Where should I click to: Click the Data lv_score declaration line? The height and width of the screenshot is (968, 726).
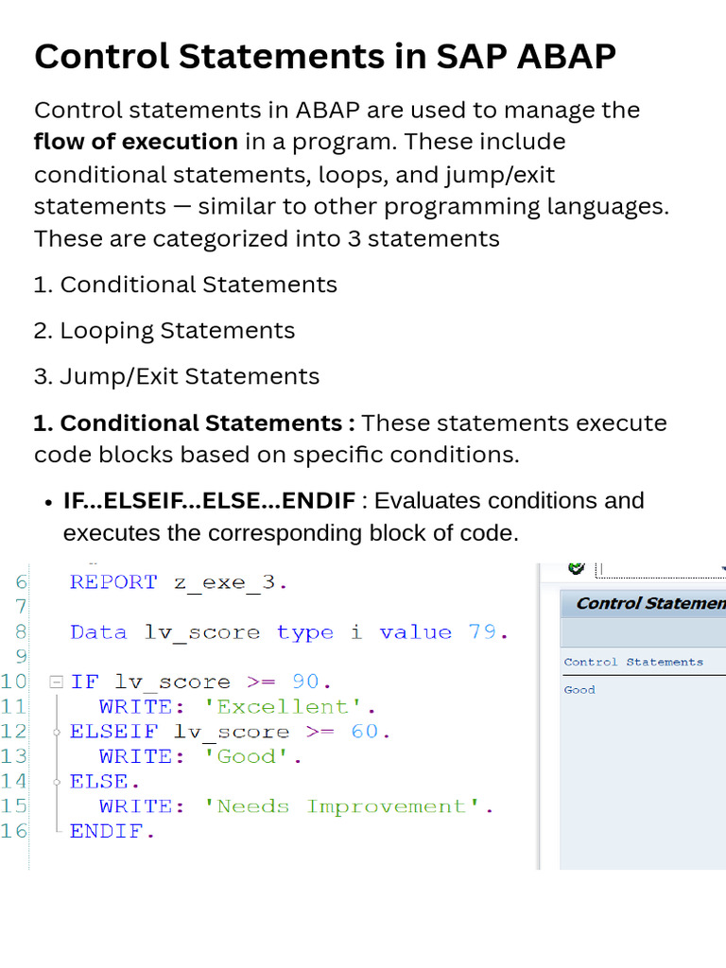click(289, 632)
